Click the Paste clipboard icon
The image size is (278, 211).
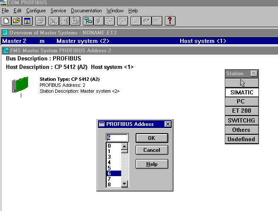click(x=75, y=21)
